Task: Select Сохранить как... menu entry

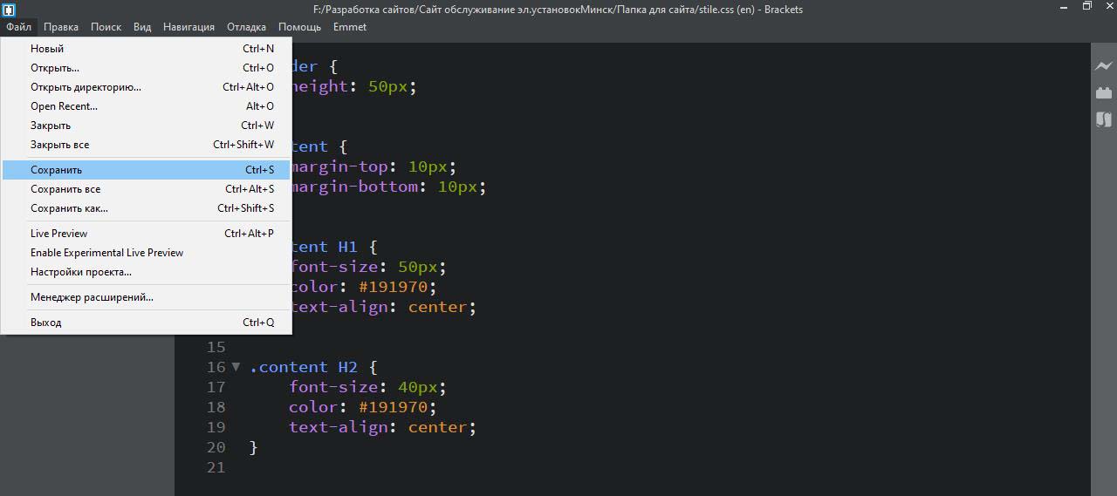Action: (70, 208)
